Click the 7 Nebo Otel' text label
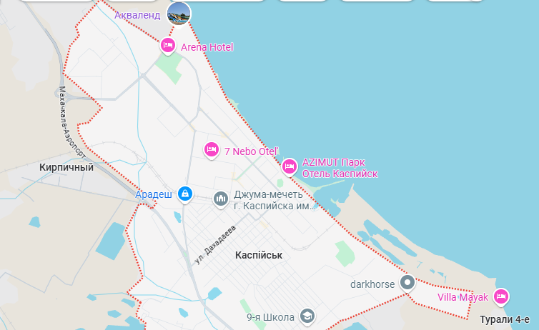Screen dimensions: 539x330 point(252,151)
